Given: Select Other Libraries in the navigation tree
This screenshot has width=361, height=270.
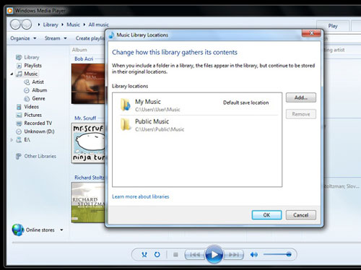Looking at the screenshot, I should pyautogui.click(x=40, y=156).
